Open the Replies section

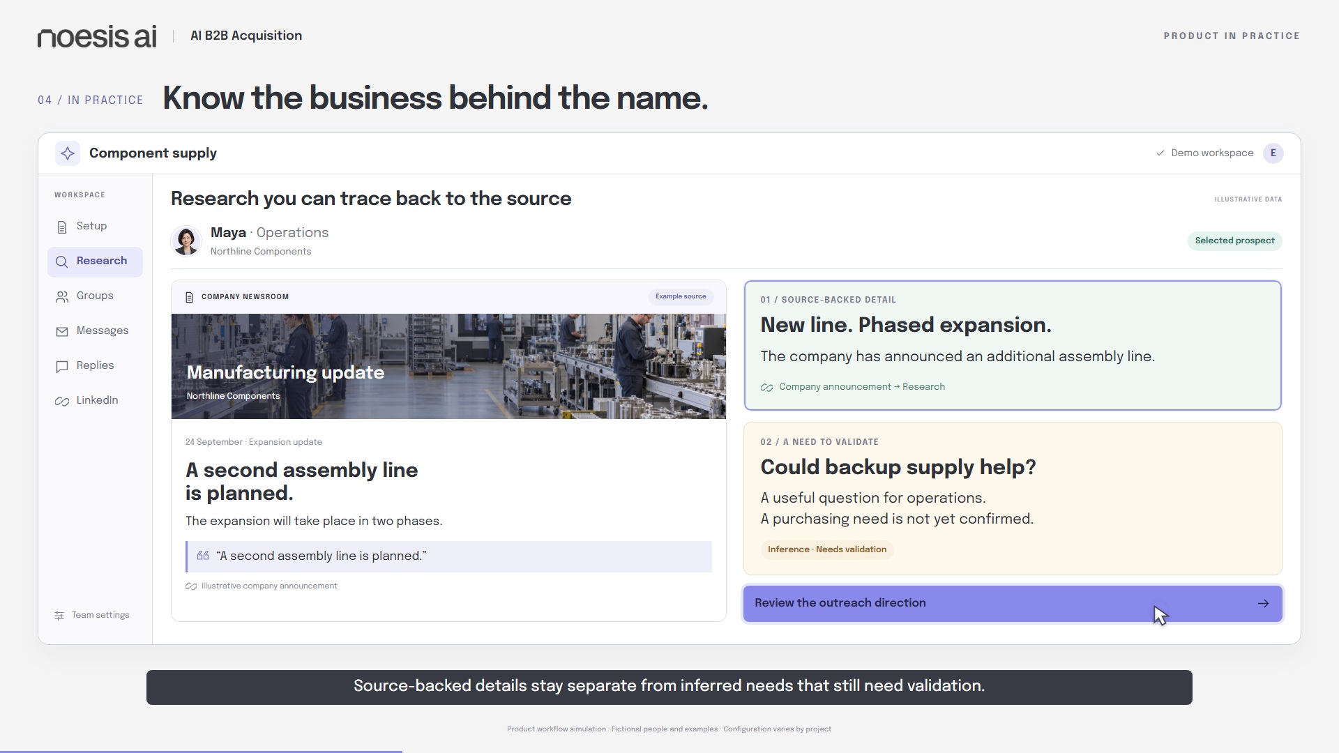point(95,366)
